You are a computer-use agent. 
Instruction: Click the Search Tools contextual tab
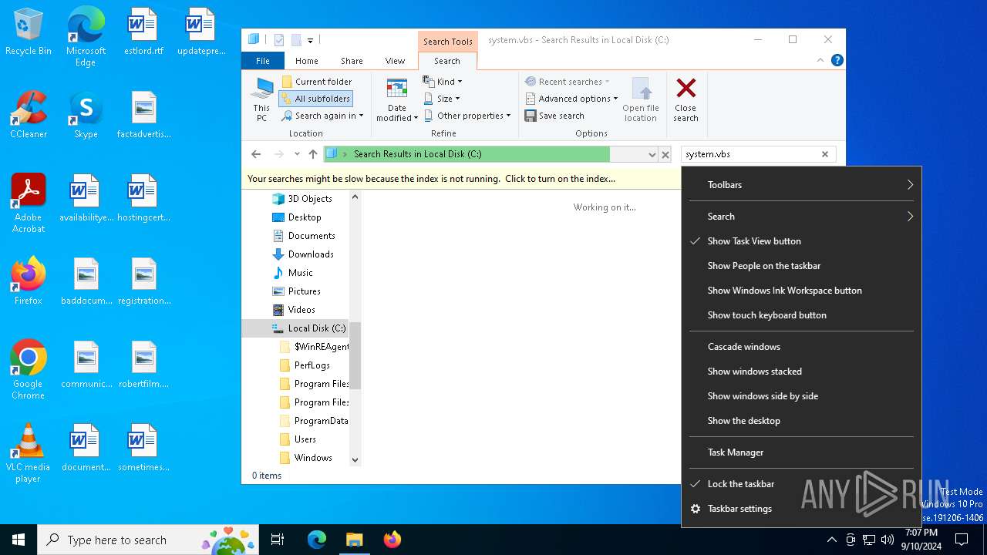(x=447, y=42)
